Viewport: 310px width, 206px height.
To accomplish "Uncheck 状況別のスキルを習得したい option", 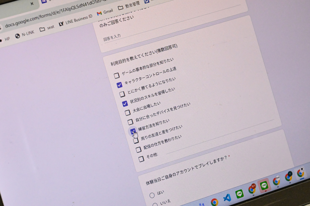I will tap(125, 104).
